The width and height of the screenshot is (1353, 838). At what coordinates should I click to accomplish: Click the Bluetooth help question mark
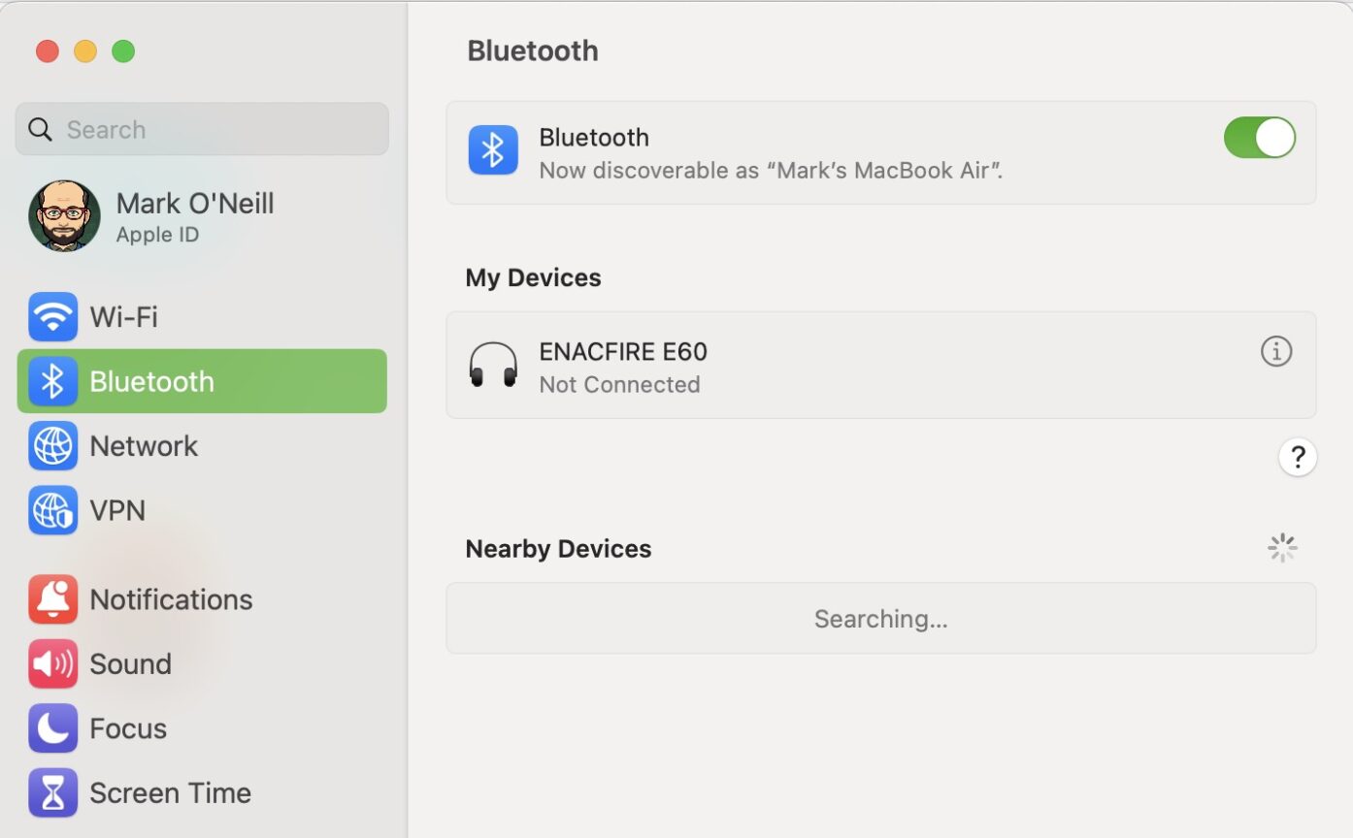1298,456
